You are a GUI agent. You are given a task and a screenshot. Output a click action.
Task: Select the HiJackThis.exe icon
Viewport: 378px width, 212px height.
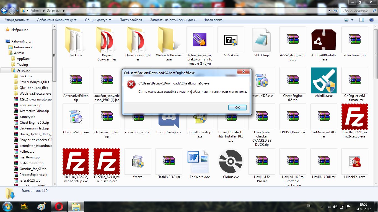354,162
